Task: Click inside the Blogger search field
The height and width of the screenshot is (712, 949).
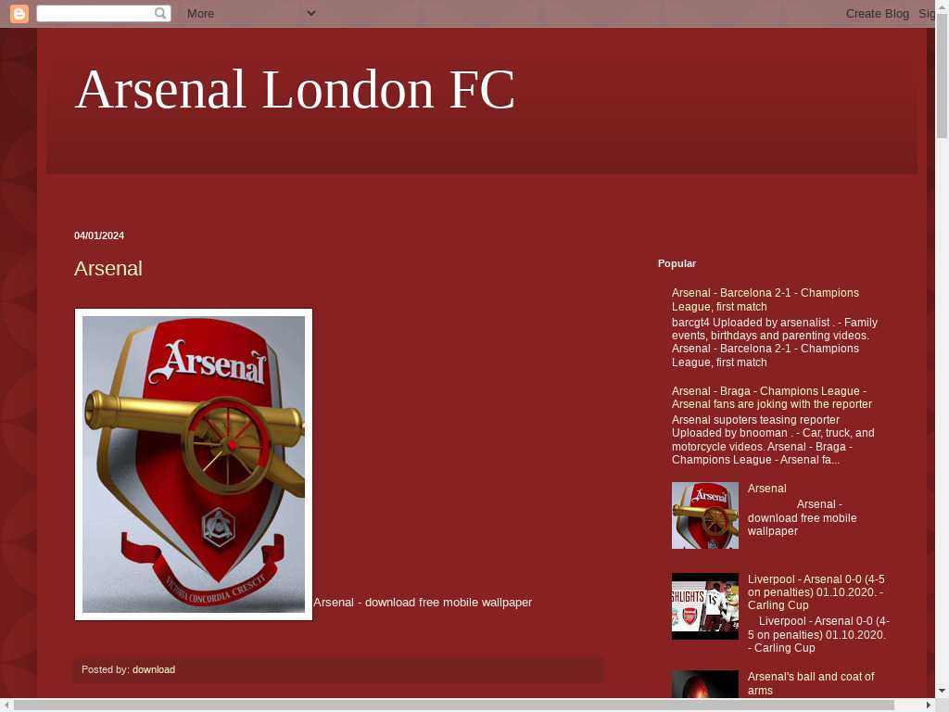Action: coord(95,13)
